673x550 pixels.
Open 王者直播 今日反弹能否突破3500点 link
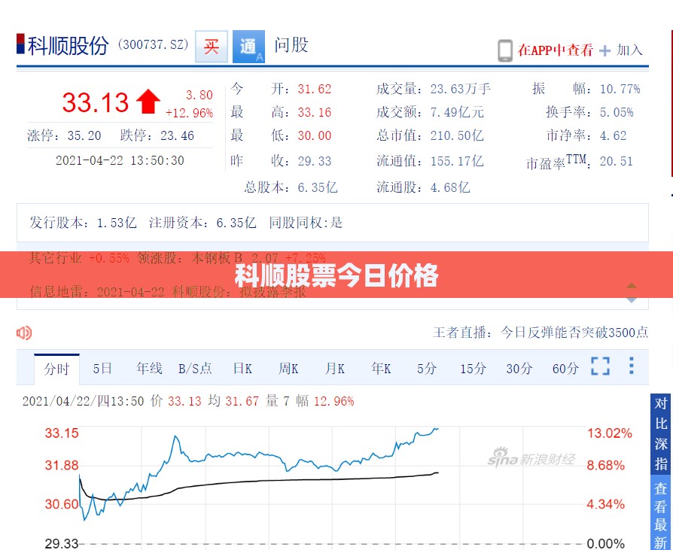tap(541, 333)
